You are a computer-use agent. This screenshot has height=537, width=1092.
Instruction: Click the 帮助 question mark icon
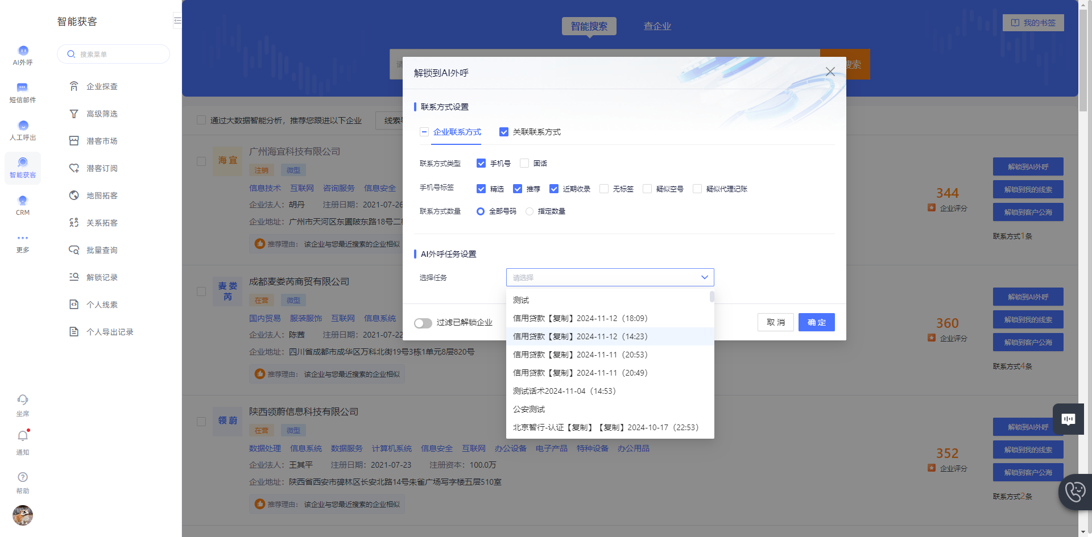point(23,477)
